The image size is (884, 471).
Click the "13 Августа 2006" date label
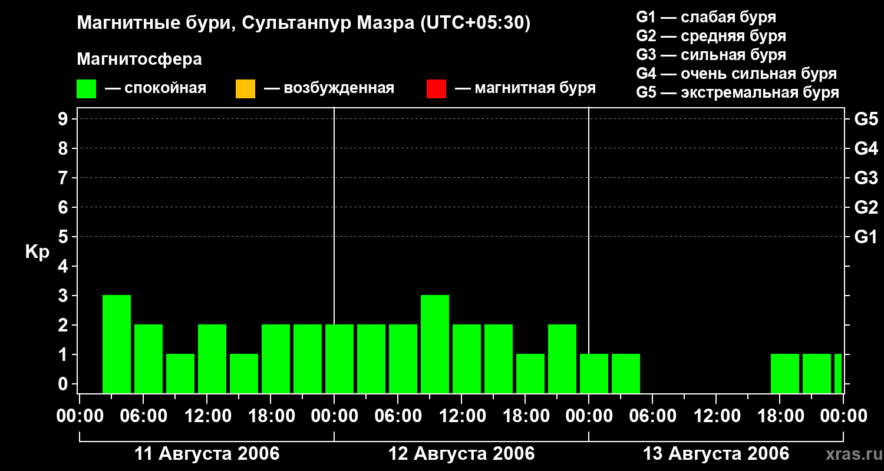[x=716, y=454]
